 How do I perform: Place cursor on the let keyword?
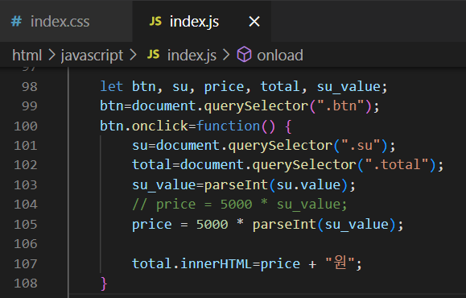click(111, 86)
